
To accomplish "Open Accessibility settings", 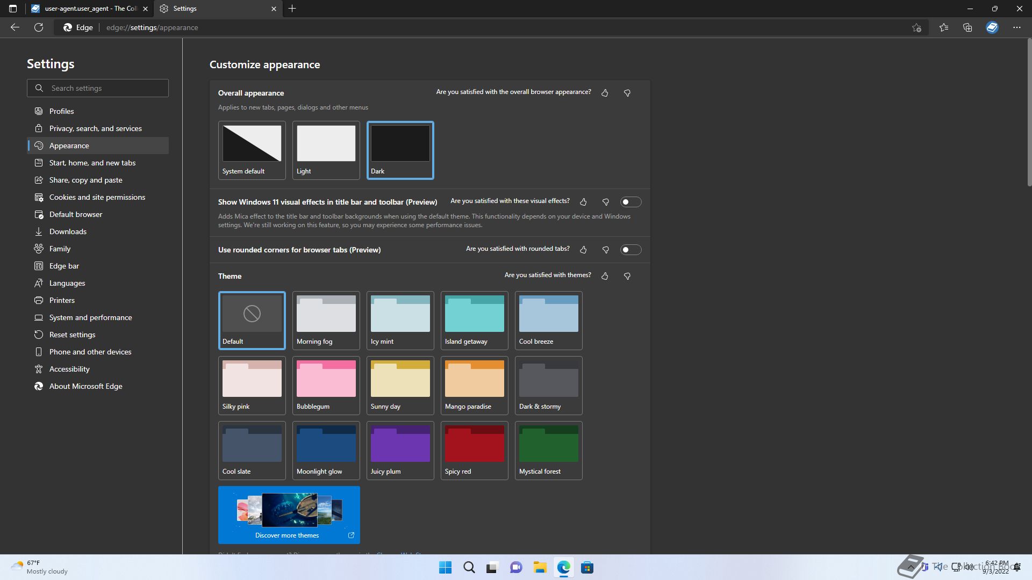I will tap(98, 369).
